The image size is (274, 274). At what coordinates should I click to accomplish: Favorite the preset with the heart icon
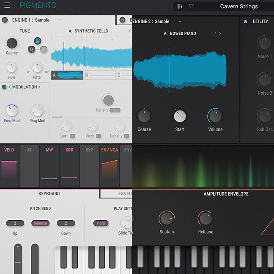pyautogui.click(x=191, y=6)
